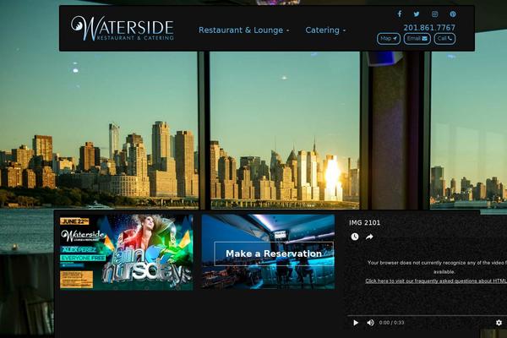The height and width of the screenshot is (338, 507).
Task: Open the Instagram social icon
Action: [435, 14]
